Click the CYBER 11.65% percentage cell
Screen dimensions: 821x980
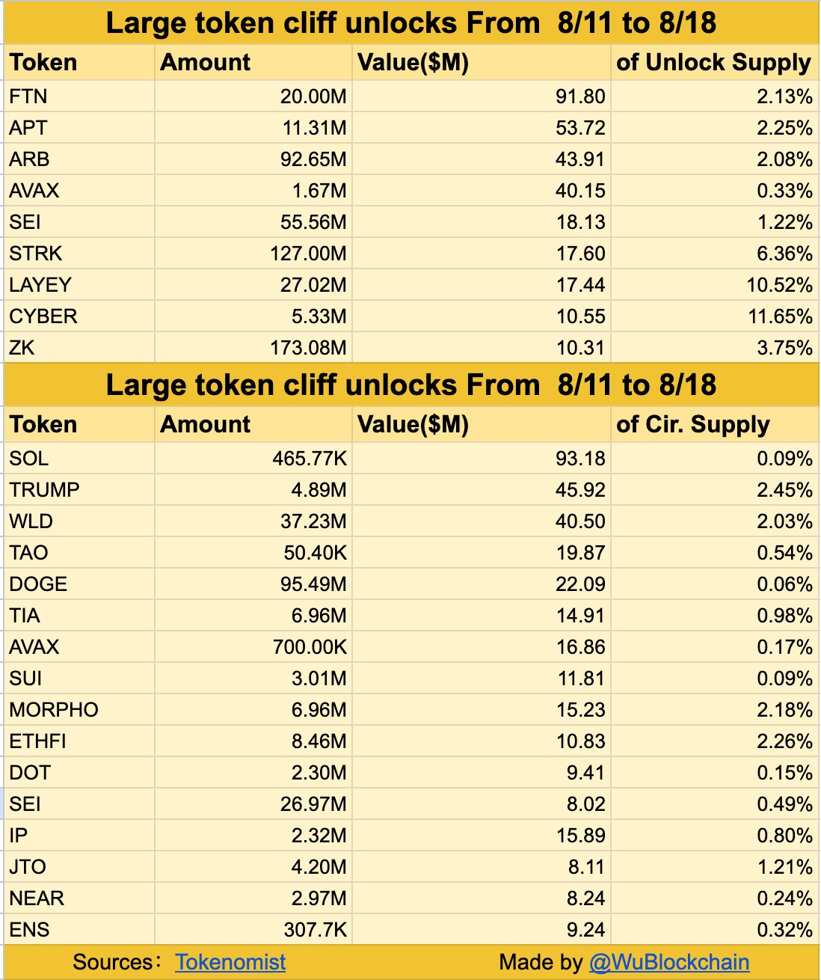pyautogui.click(x=714, y=316)
